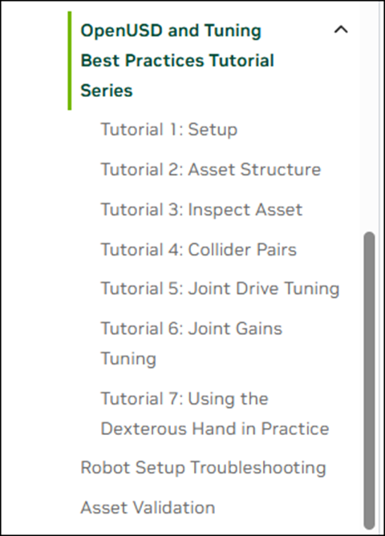Select Tutorial 7: Using the Dexterous Hand
Viewport: 385px width, 536px height.
point(215,413)
